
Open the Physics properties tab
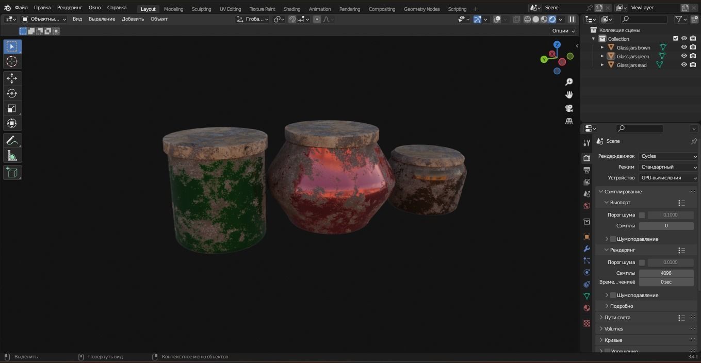(586, 272)
